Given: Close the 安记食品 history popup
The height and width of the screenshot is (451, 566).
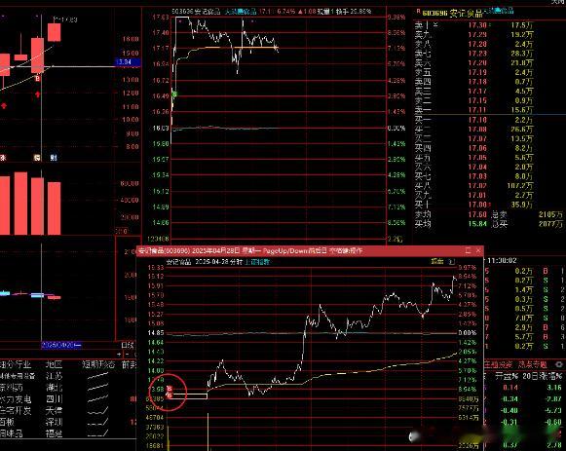Looking at the screenshot, I should [x=478, y=250].
